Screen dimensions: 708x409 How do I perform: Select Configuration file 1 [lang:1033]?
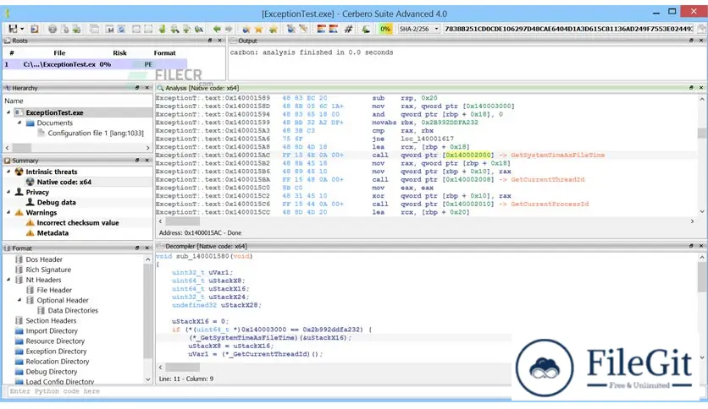(x=96, y=133)
